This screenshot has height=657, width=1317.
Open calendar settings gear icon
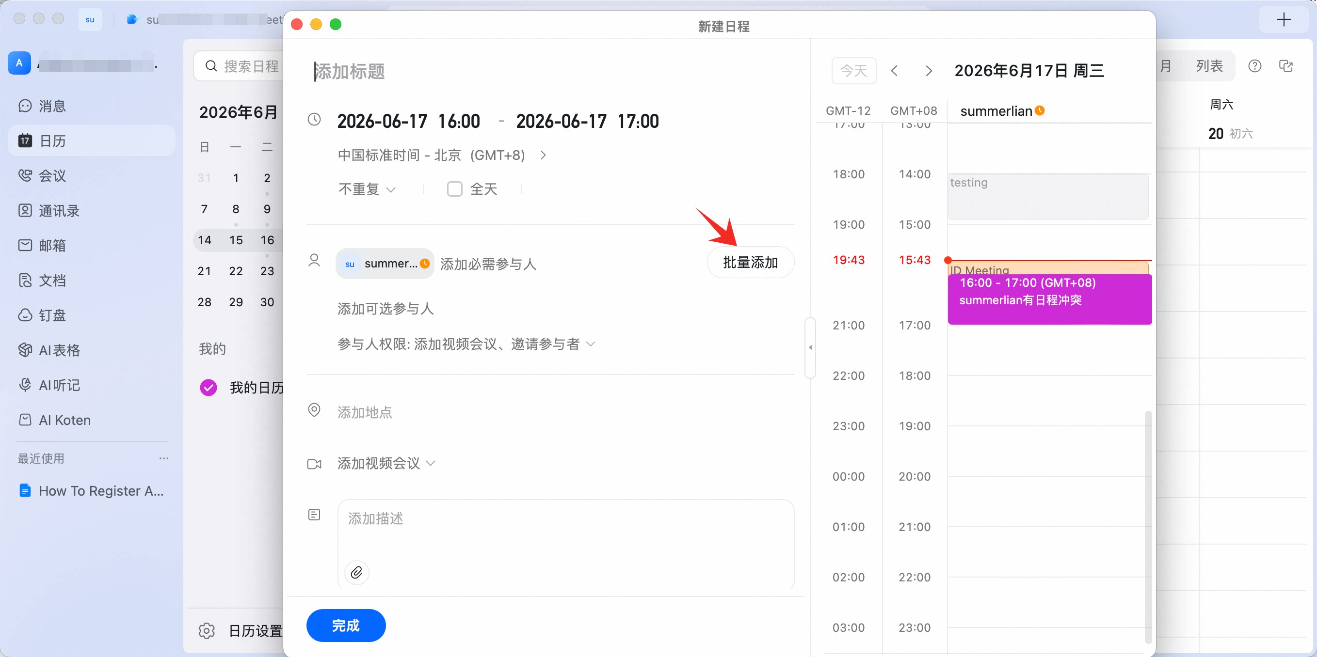[207, 631]
